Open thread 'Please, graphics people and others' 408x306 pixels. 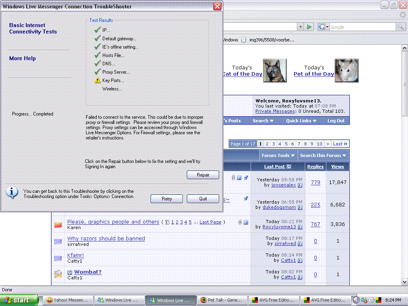coord(113,222)
